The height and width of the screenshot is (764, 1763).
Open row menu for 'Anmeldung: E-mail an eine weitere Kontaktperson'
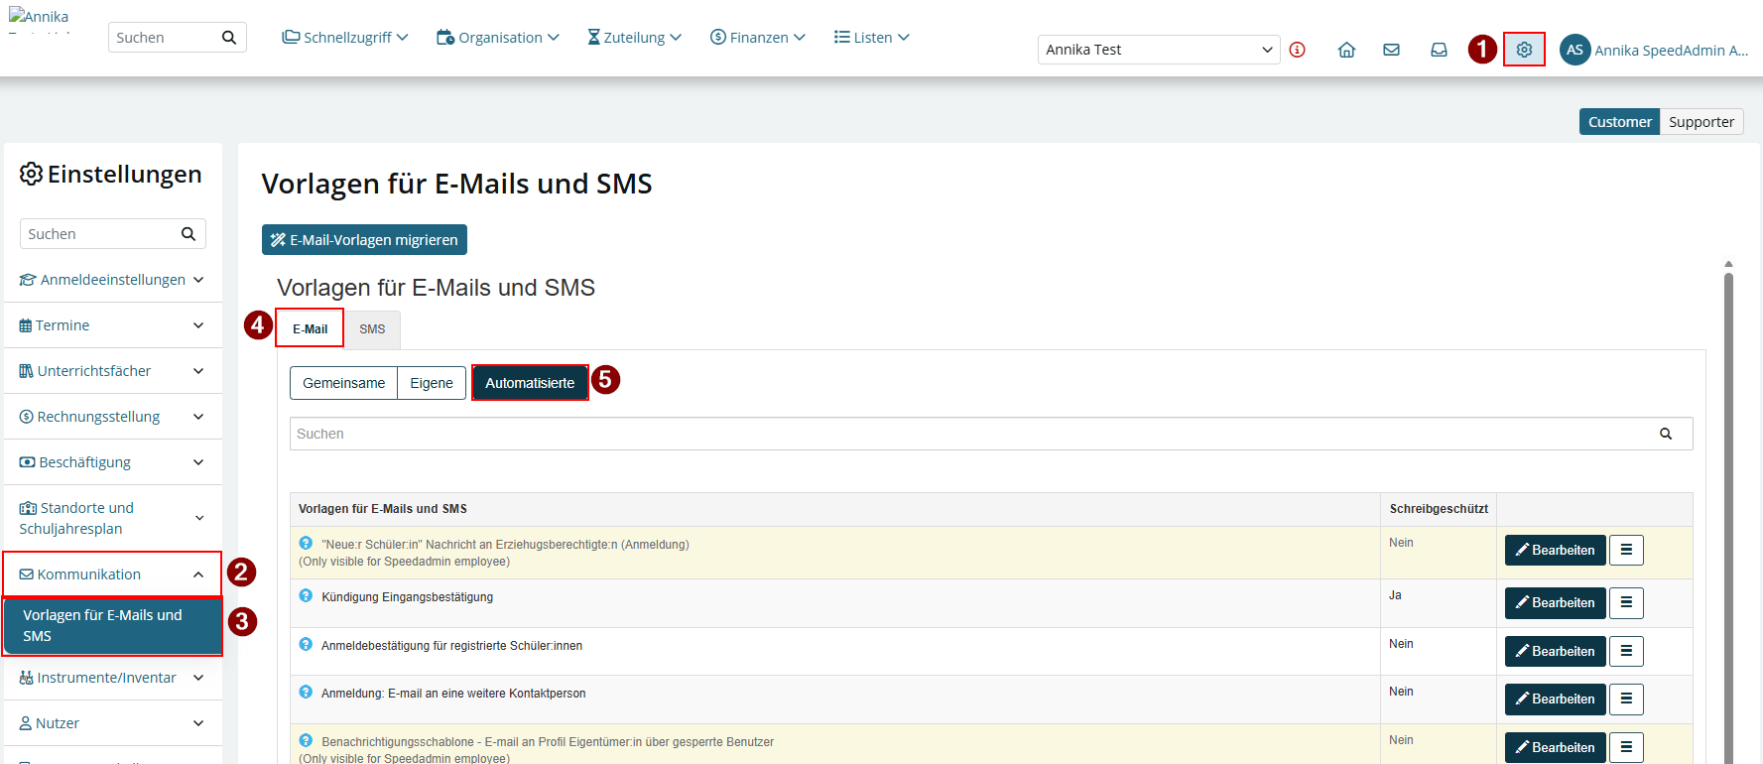click(1626, 699)
